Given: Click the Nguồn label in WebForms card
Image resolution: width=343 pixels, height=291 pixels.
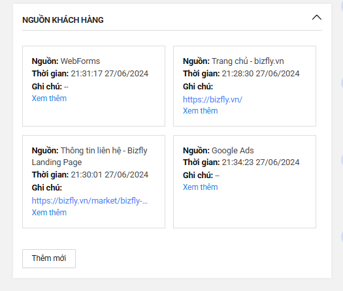Looking at the screenshot, I should coord(45,61).
